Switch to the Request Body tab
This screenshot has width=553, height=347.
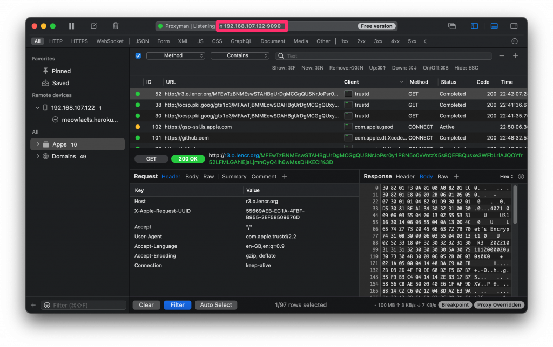[192, 176]
